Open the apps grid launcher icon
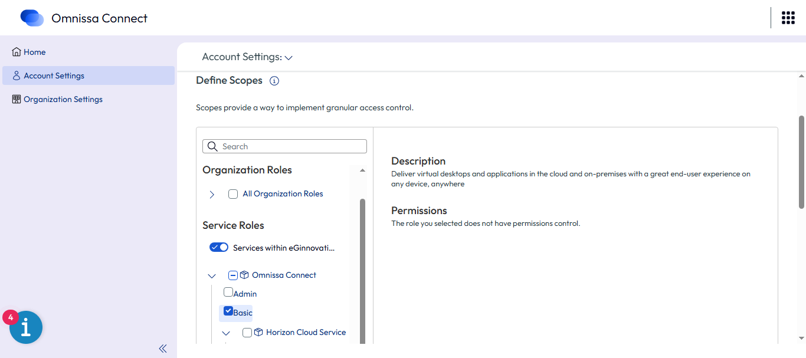The width and height of the screenshot is (806, 358). (788, 18)
